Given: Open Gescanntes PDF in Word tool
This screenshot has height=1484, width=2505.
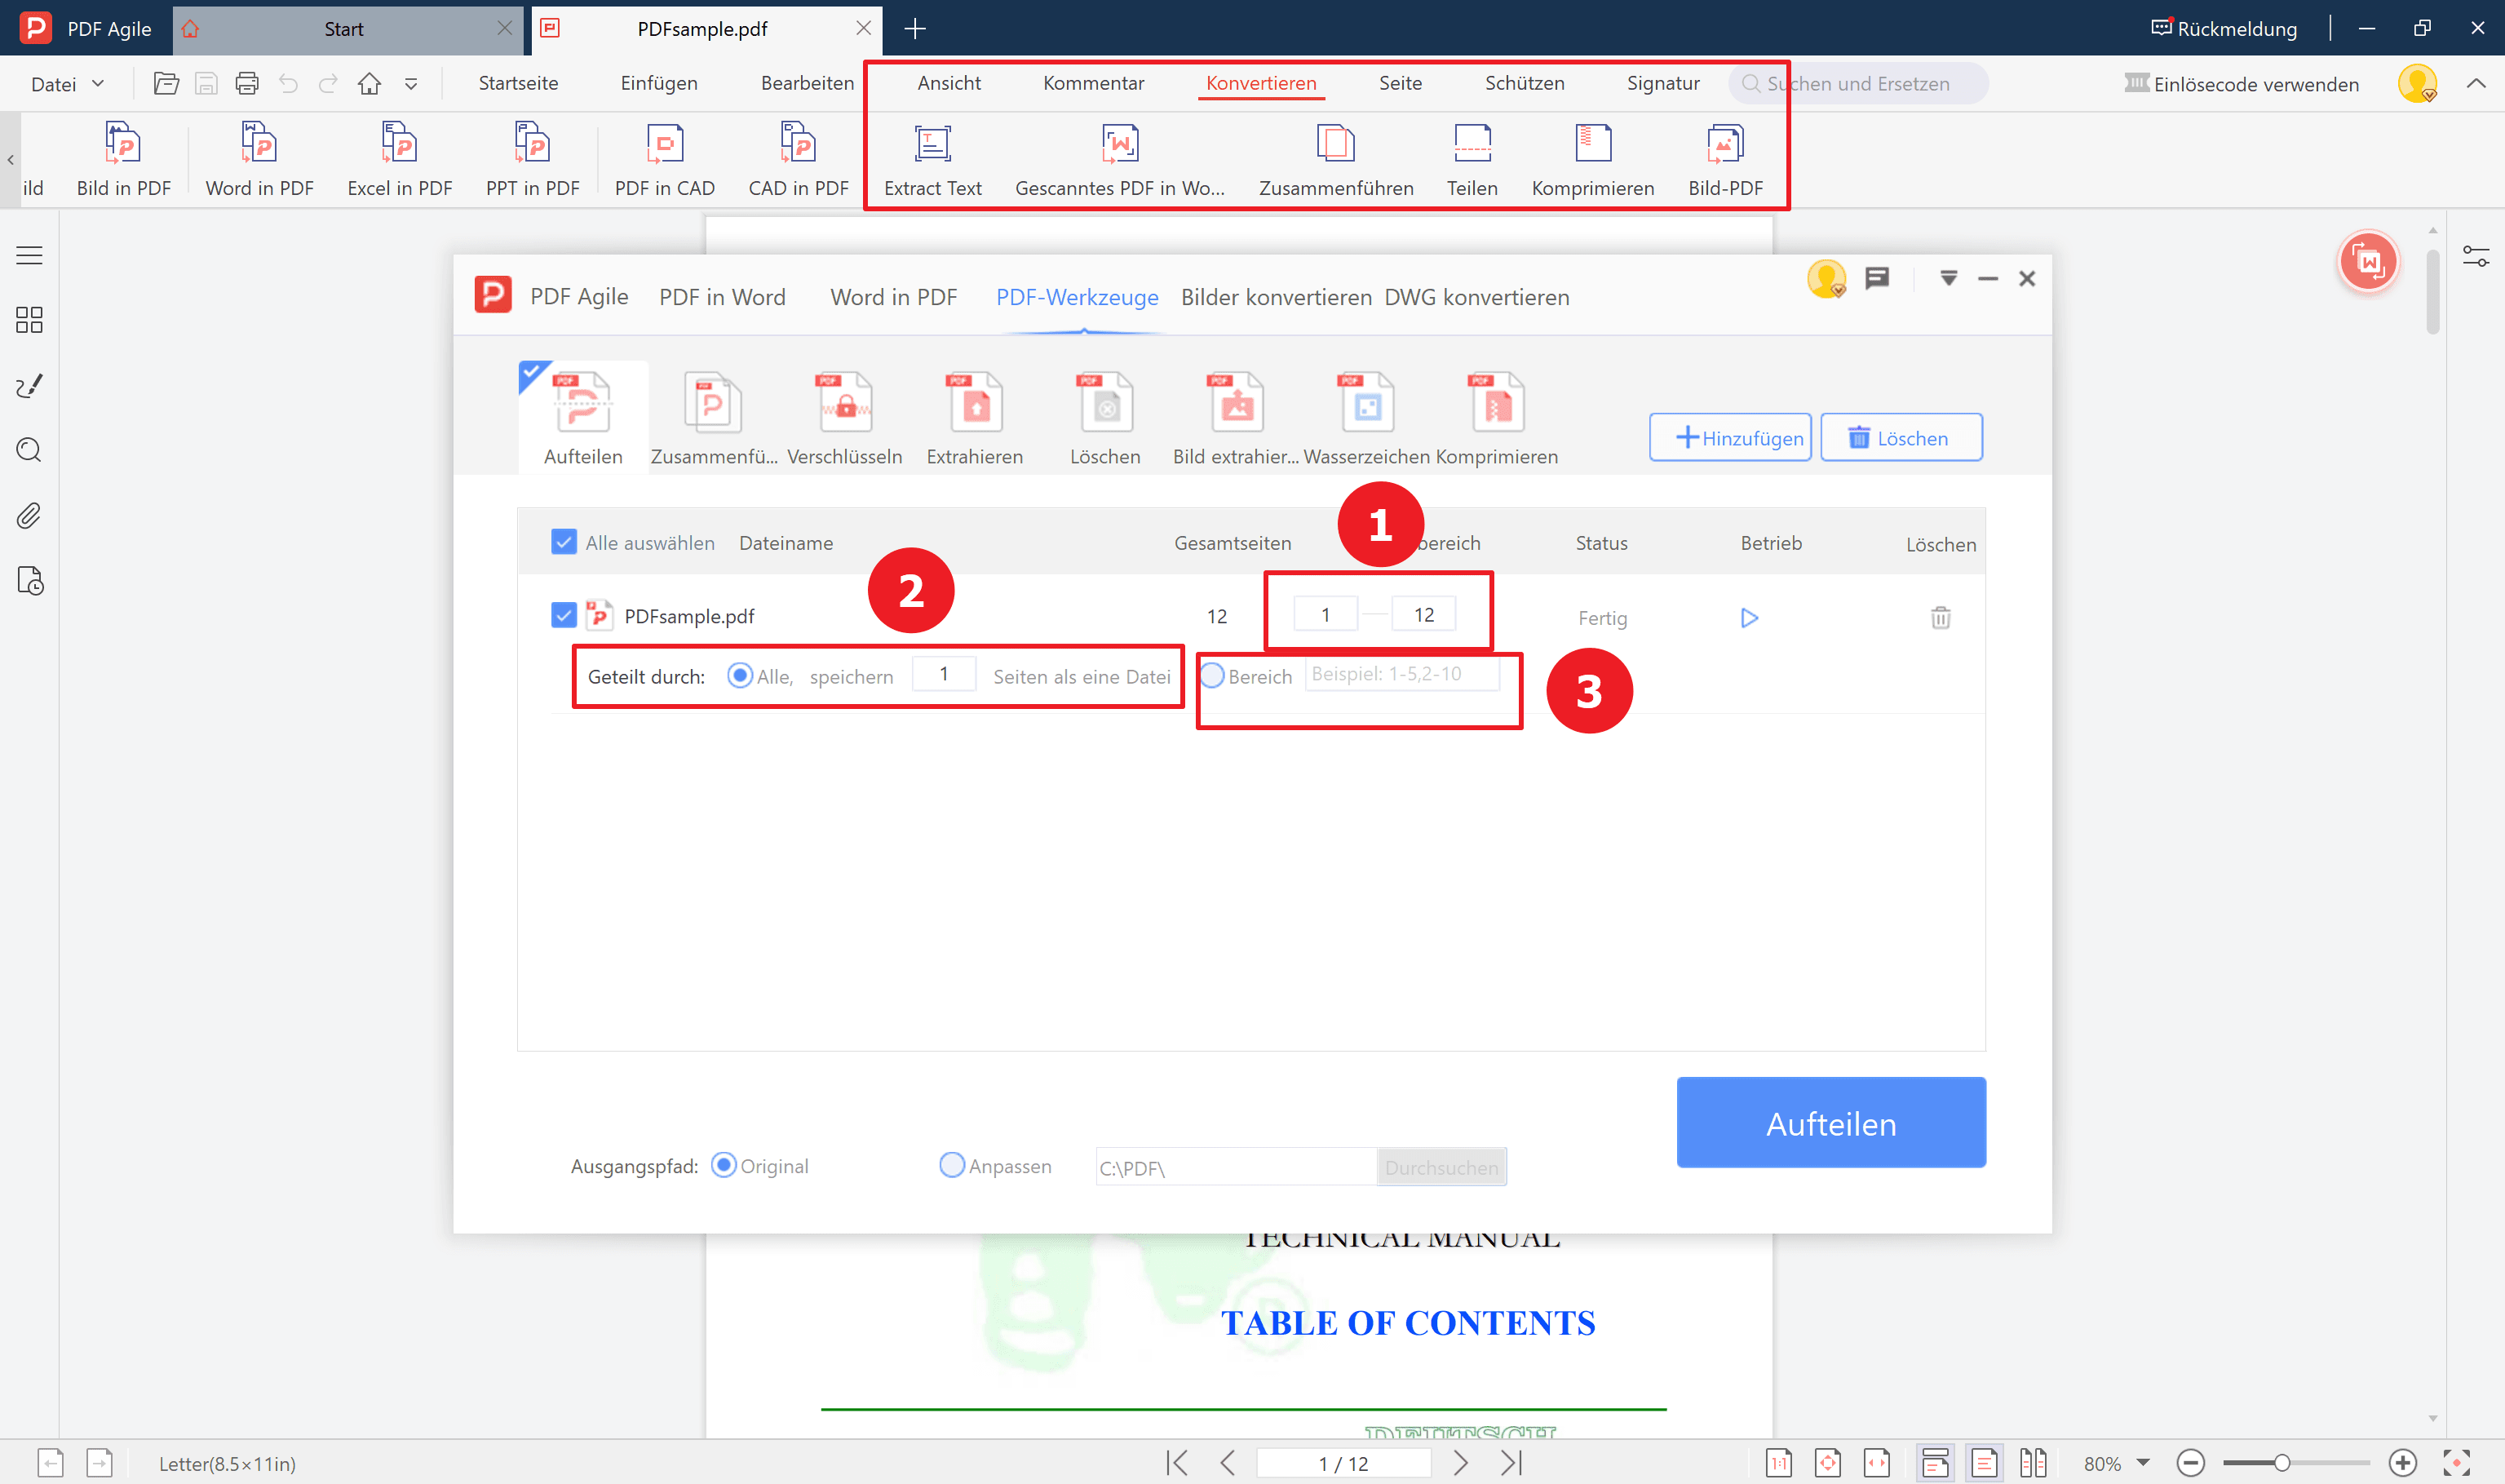Looking at the screenshot, I should pyautogui.click(x=1120, y=159).
